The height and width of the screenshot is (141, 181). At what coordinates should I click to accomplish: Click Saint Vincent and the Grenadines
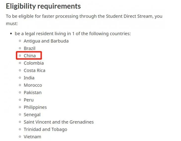click(x=58, y=122)
